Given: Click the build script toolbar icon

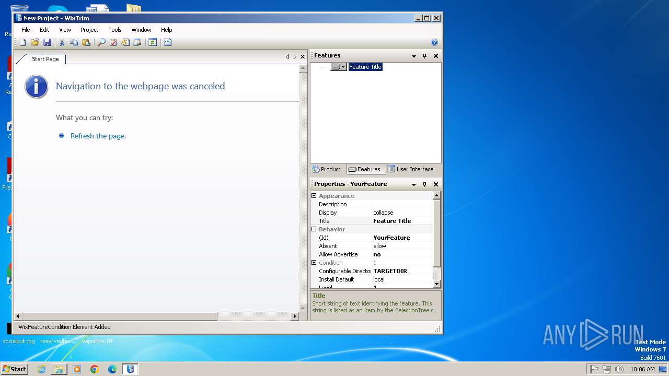Looking at the screenshot, I should coord(125,42).
